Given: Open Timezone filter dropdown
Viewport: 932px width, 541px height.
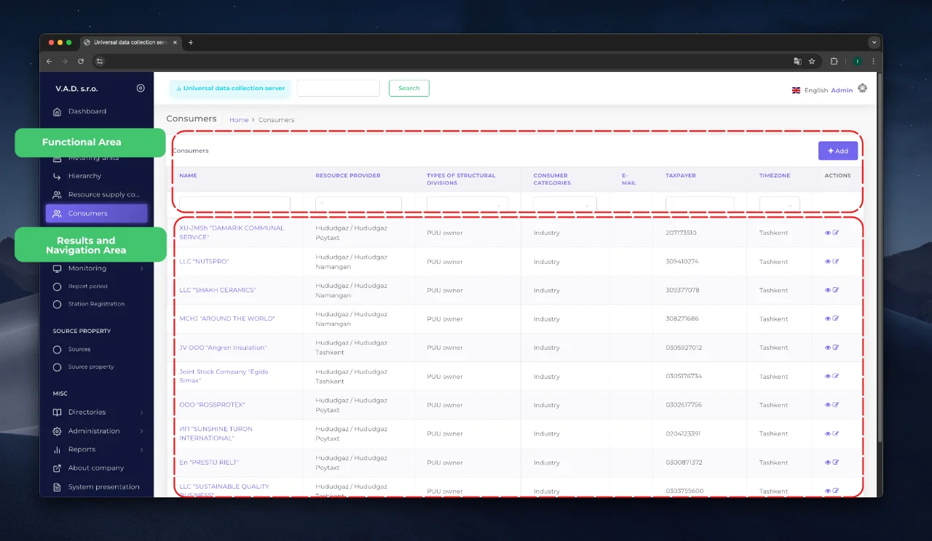Looking at the screenshot, I should [780, 204].
